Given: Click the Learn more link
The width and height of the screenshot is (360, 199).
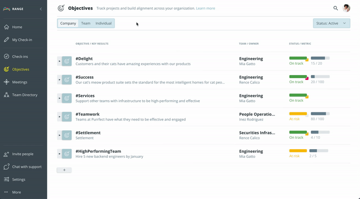Looking at the screenshot, I should (206, 8).
